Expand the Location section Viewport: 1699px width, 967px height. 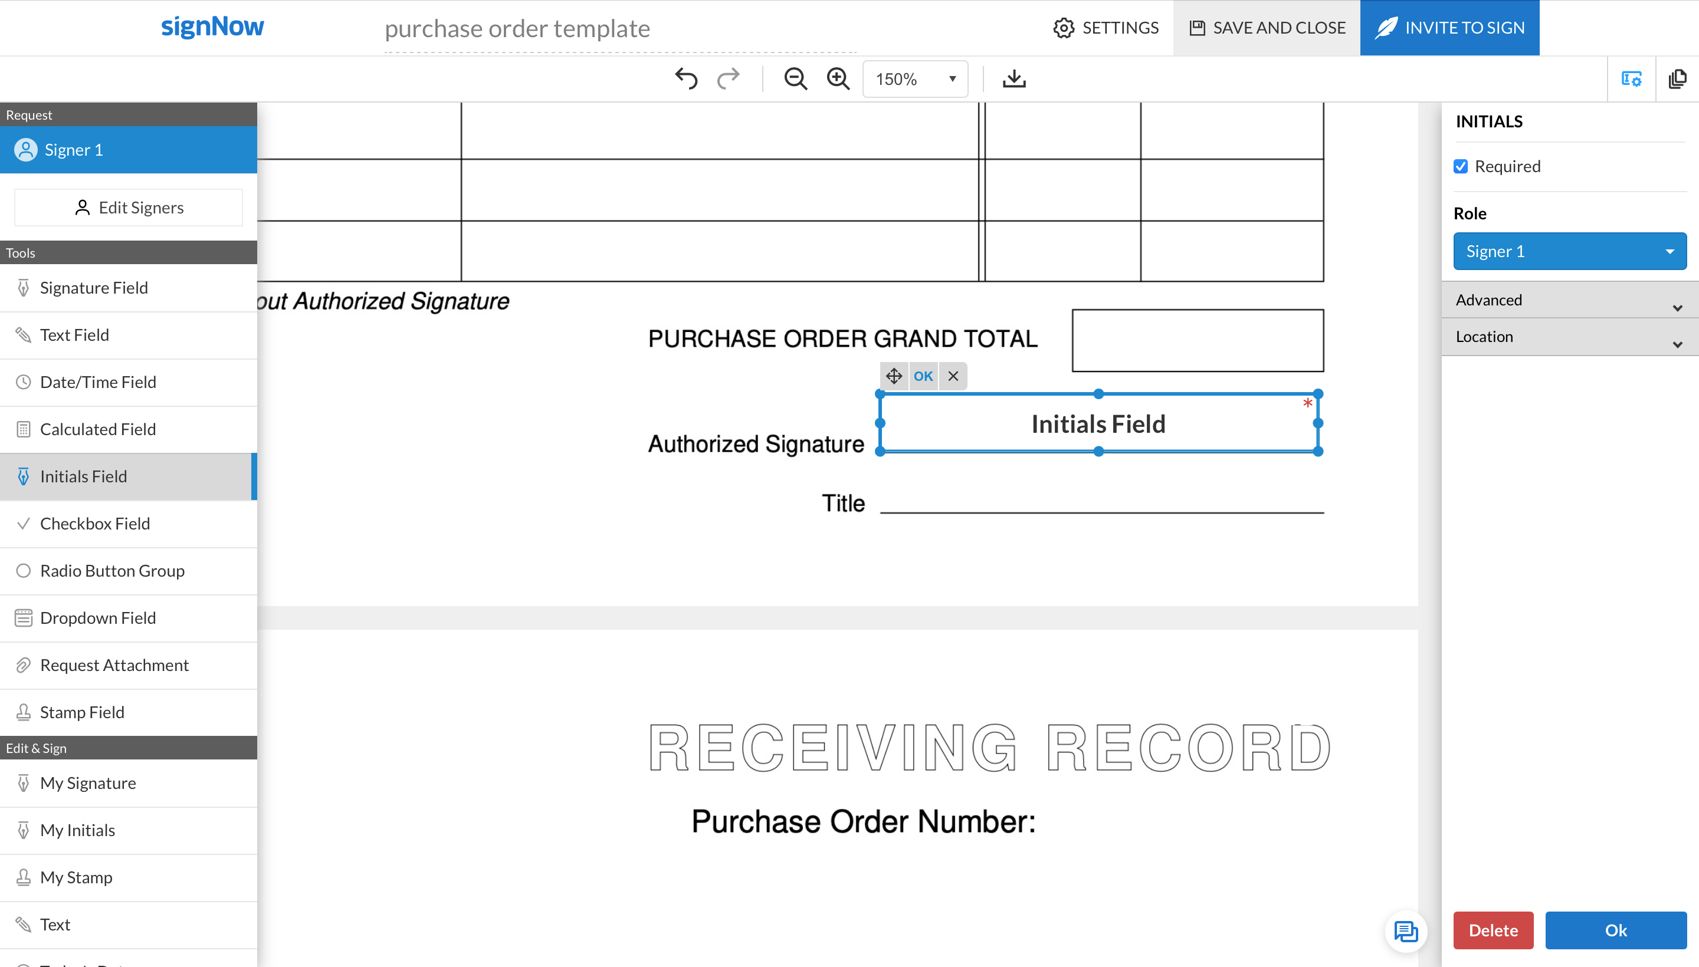click(1569, 337)
